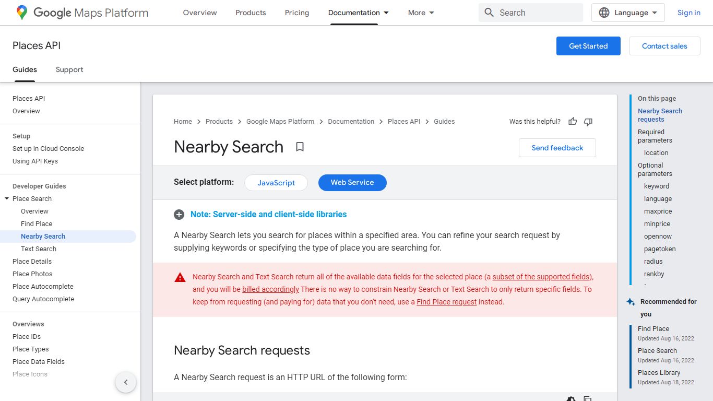Click the search magnifier icon
713x401 pixels.
489,13
